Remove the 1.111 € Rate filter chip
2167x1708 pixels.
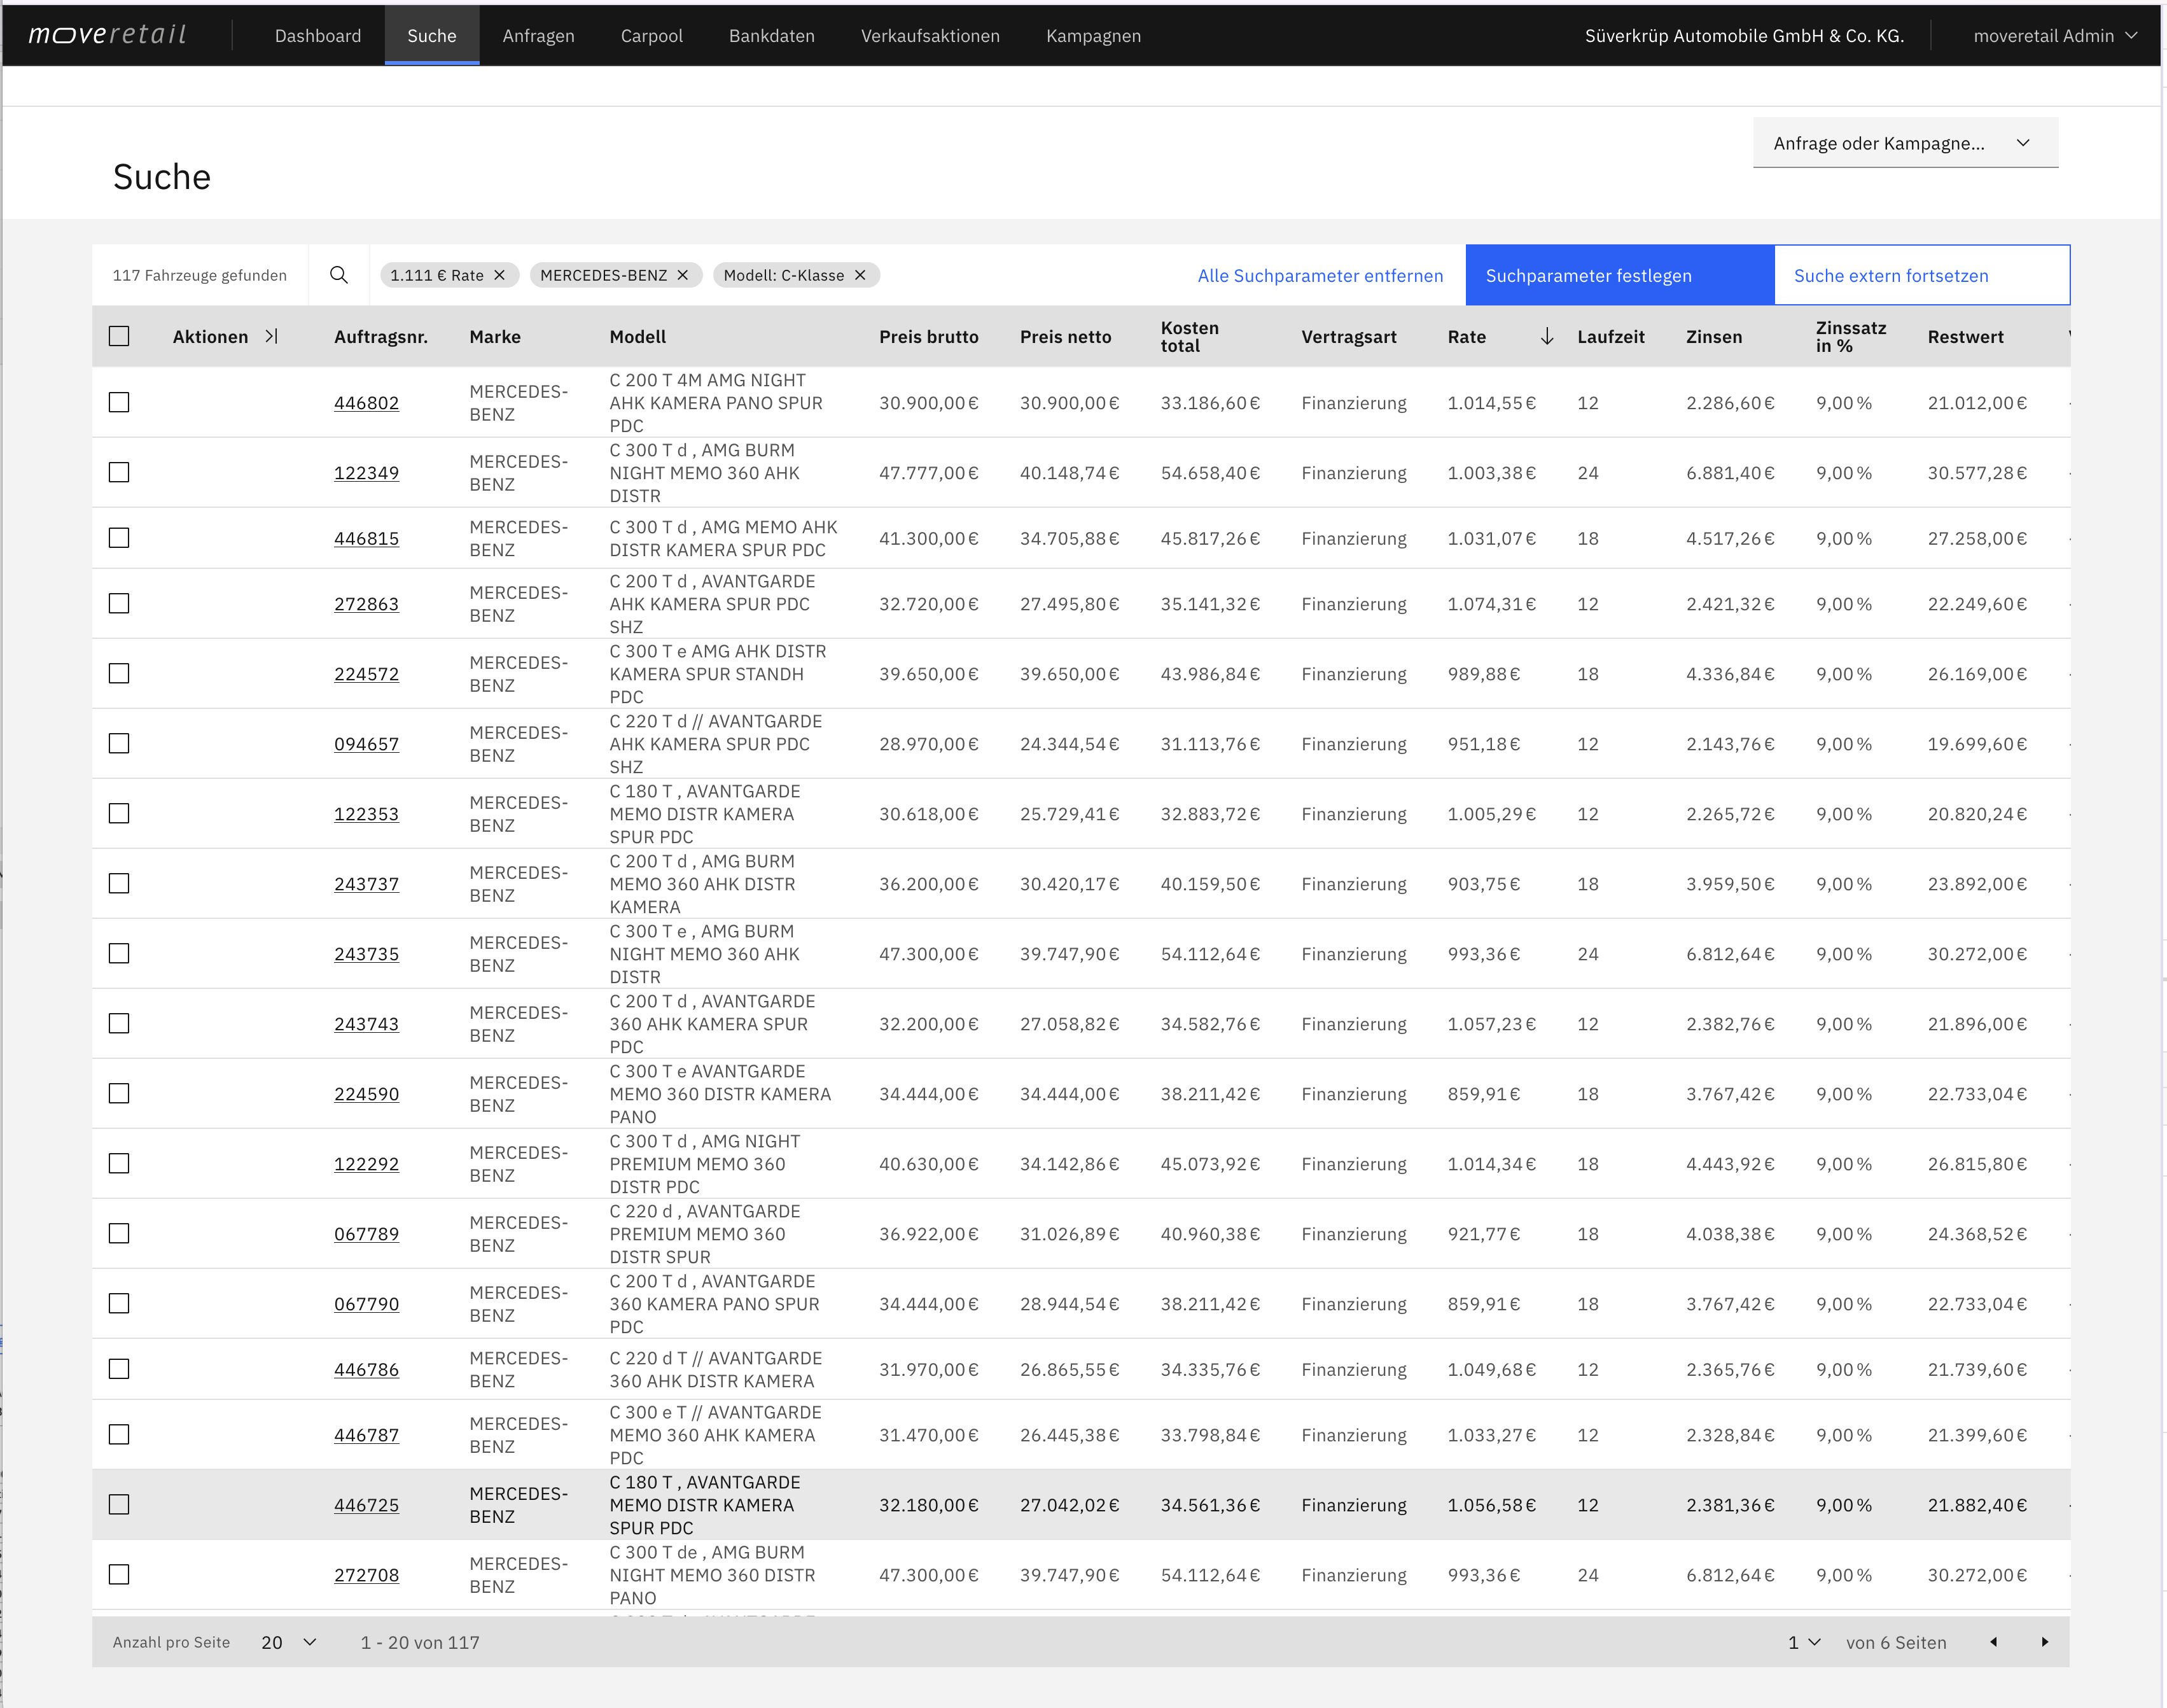click(500, 275)
